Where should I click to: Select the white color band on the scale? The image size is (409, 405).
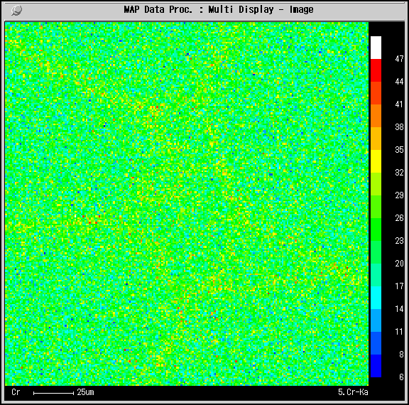click(376, 48)
